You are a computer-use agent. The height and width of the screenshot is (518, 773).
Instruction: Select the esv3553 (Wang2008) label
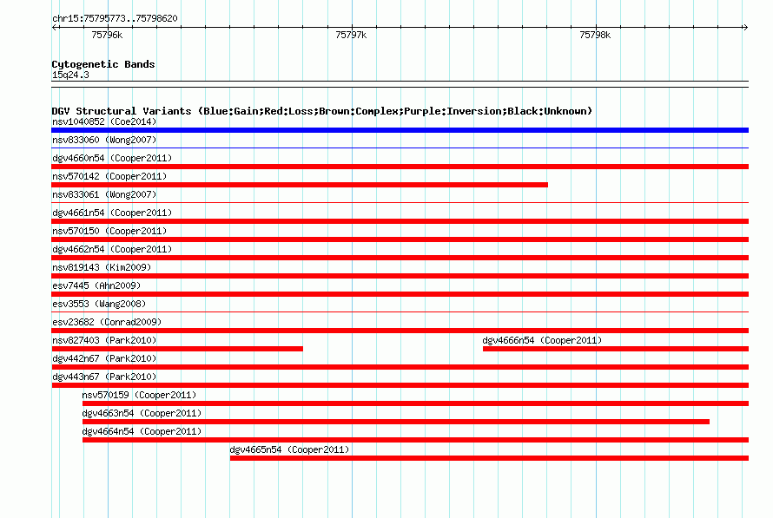pos(99,304)
